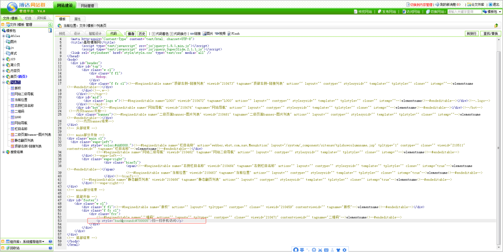Screen dimensions: 503x252
Task: Collapse the 列表页 node
Action: [4, 82]
